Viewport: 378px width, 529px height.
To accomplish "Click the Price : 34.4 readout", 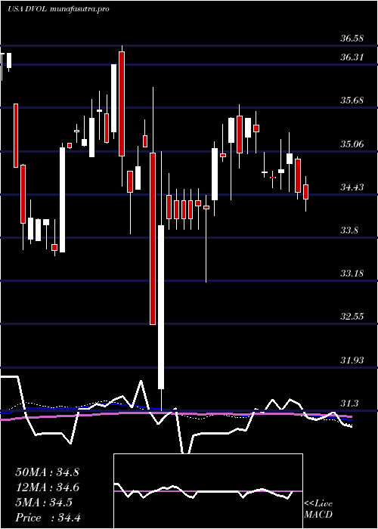I will [x=48, y=518].
